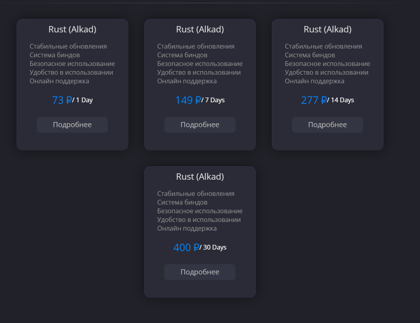Click the "/ 30 Days" duration label

[213, 248]
